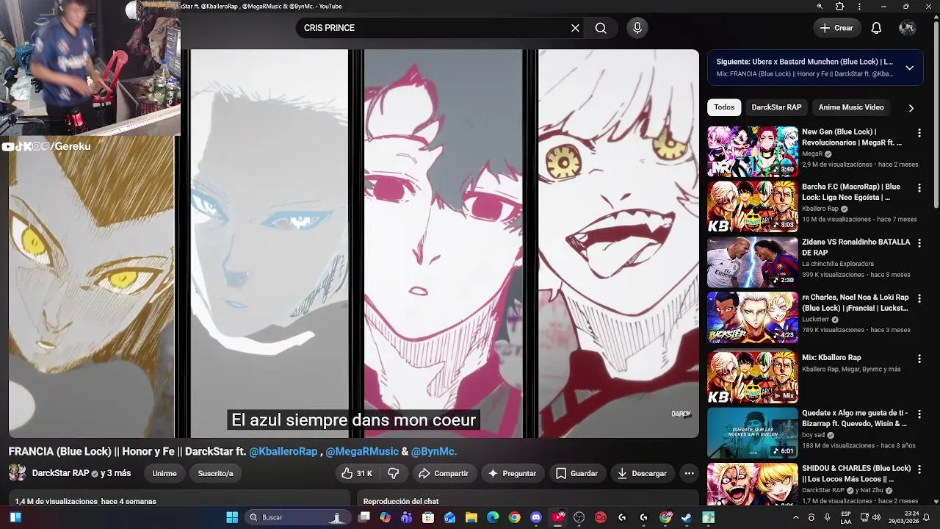940x529 pixels.
Task: Open Microsoft Edge from taskbar
Action: [493, 517]
